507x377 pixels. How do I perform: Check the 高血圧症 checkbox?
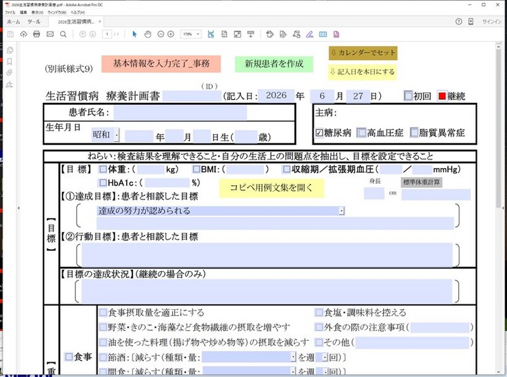coord(361,133)
